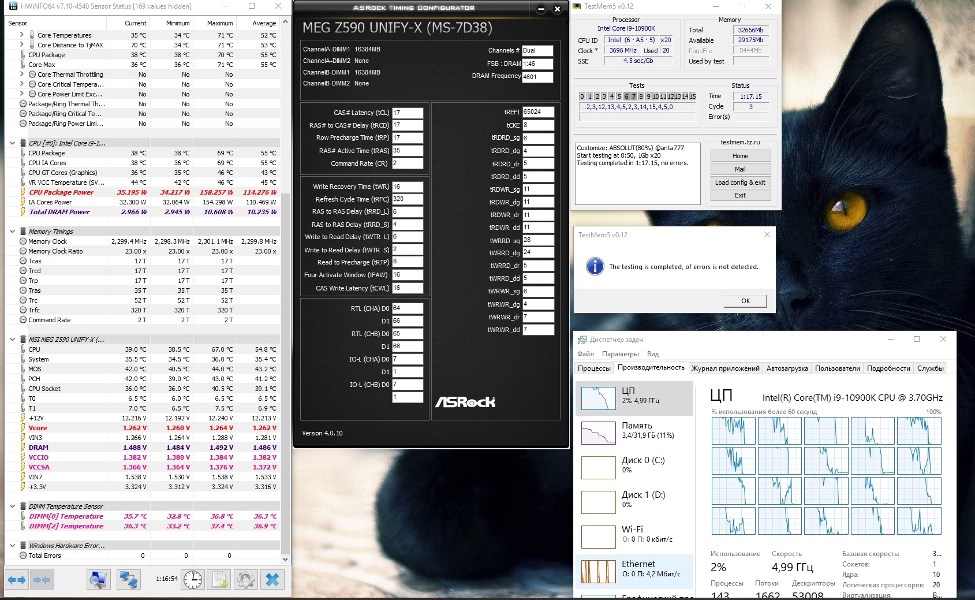This screenshot has width=975, height=600.
Task: Open the Файл menu in Task Manager
Action: (585, 354)
